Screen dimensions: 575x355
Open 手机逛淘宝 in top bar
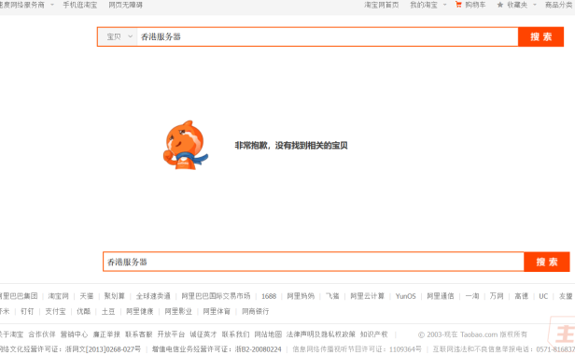pyautogui.click(x=80, y=5)
